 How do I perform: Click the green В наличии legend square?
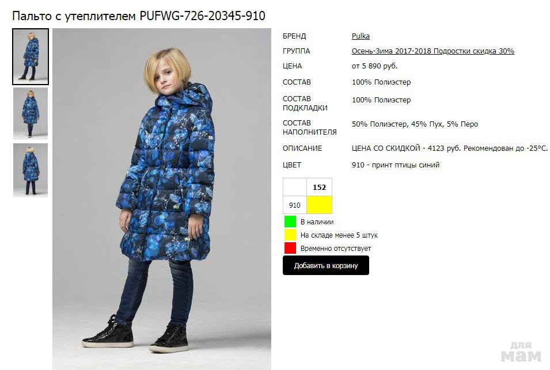click(290, 222)
